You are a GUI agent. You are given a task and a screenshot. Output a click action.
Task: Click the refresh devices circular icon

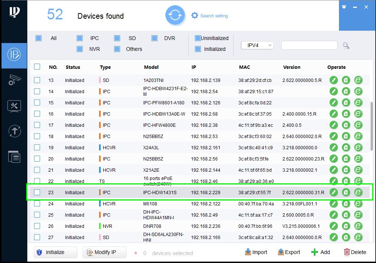click(175, 16)
